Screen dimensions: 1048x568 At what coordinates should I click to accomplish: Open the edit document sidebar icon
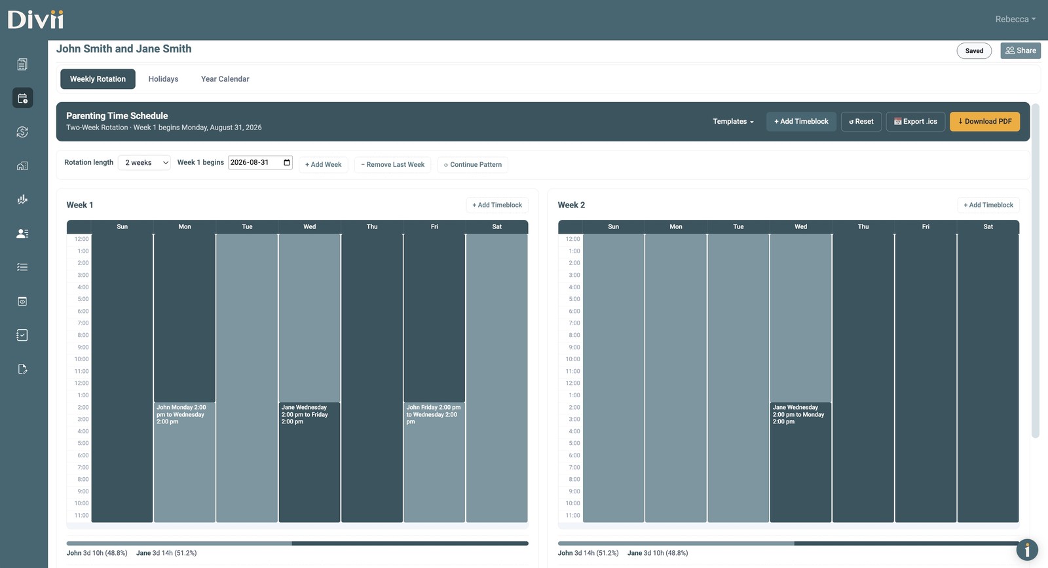[22, 369]
